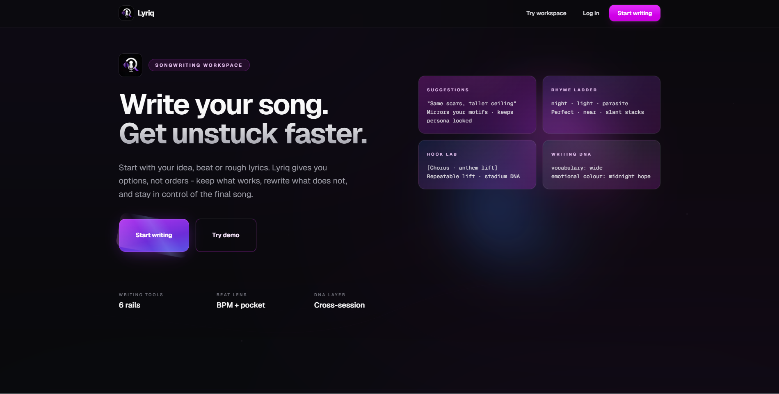Click 'emotional colour: midnight hope' line

pyautogui.click(x=601, y=177)
